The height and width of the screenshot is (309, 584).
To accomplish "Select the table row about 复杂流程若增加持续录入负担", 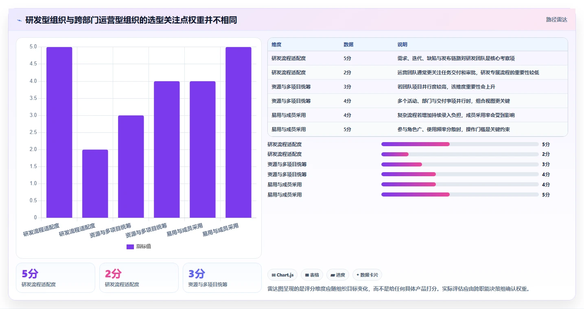I will (x=418, y=115).
